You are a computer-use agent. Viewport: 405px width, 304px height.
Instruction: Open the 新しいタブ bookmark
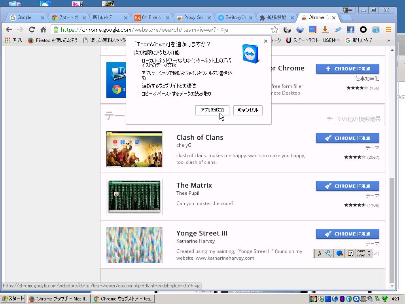pyautogui.click(x=359, y=40)
